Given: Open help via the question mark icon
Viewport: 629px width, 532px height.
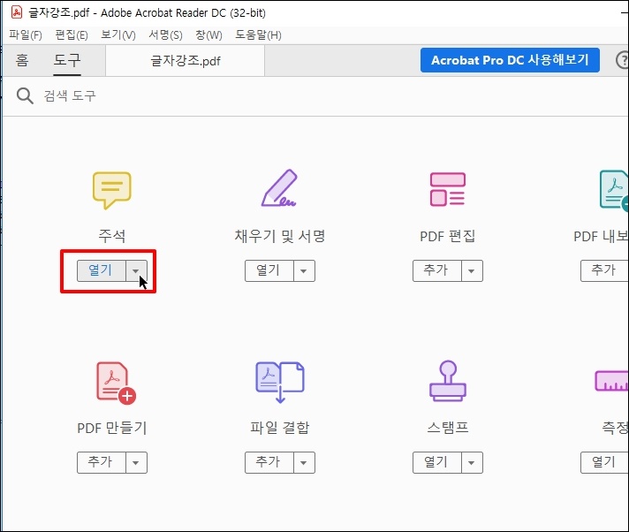Looking at the screenshot, I should coord(622,60).
